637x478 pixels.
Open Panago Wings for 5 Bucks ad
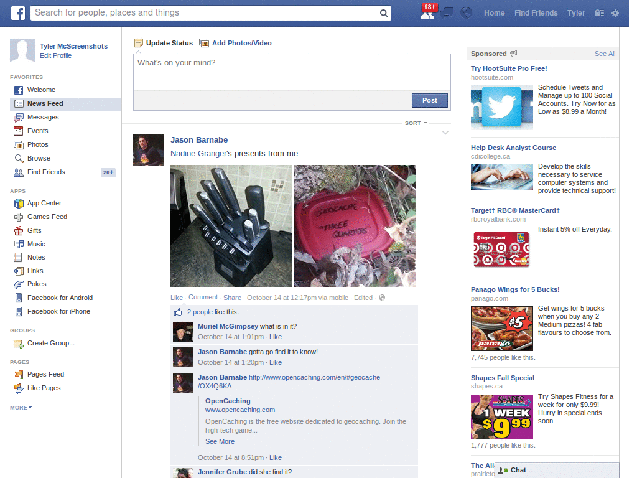point(515,289)
